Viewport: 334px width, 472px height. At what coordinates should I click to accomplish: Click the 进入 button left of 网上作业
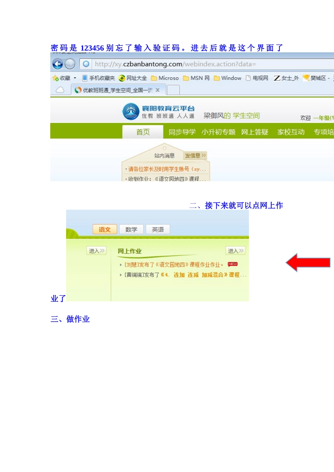point(96,251)
